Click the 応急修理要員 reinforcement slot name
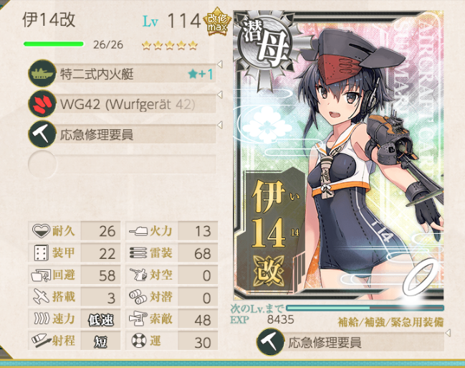This screenshot has width=465, height=368. click(x=325, y=342)
